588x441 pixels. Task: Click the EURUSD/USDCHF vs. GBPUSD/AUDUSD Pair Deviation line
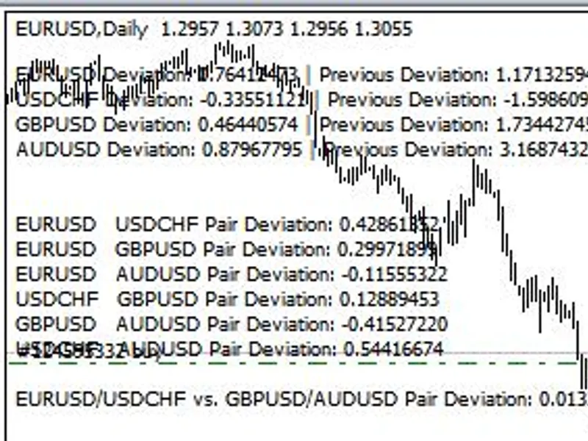pyautogui.click(x=302, y=399)
